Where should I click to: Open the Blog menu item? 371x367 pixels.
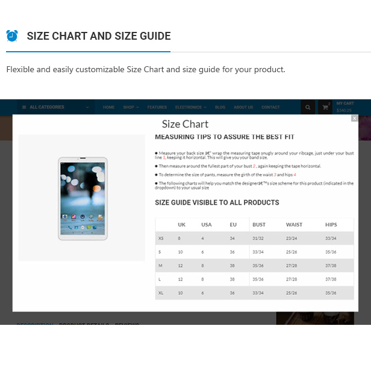click(x=220, y=107)
